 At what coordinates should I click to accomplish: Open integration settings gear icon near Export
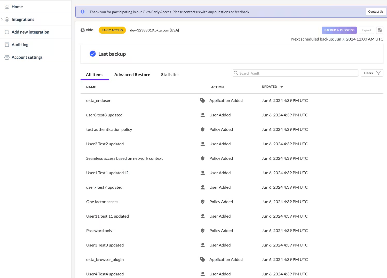(380, 30)
